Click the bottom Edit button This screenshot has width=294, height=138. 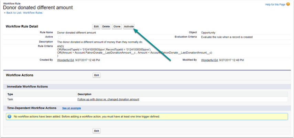tap(97, 131)
